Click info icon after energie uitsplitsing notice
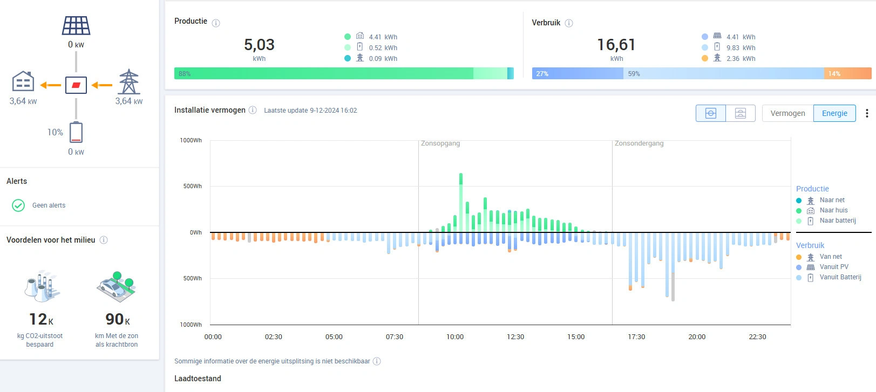The height and width of the screenshot is (392, 876). click(377, 361)
